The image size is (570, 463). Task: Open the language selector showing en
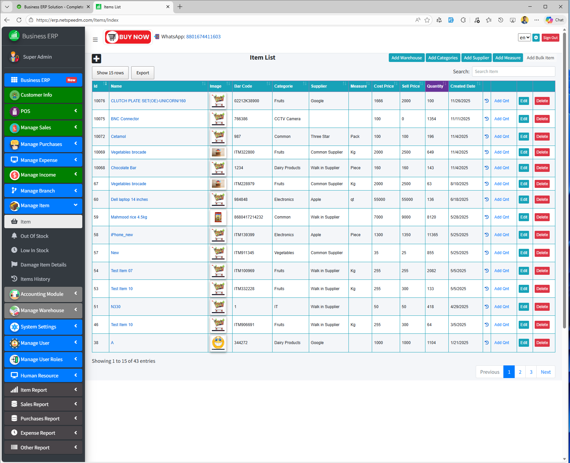524,38
